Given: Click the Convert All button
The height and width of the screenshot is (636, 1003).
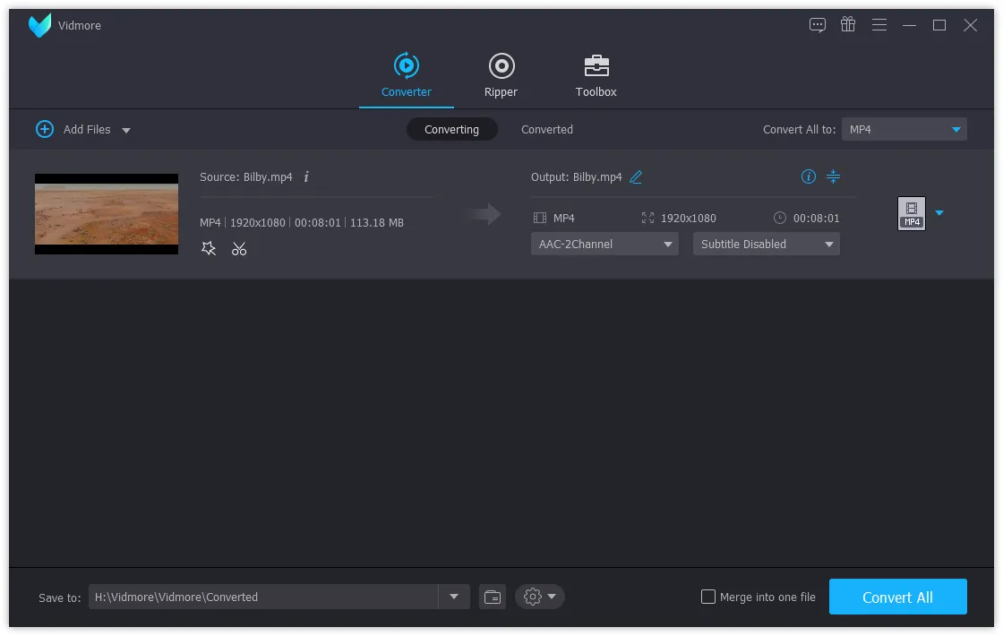Looking at the screenshot, I should point(897,597).
